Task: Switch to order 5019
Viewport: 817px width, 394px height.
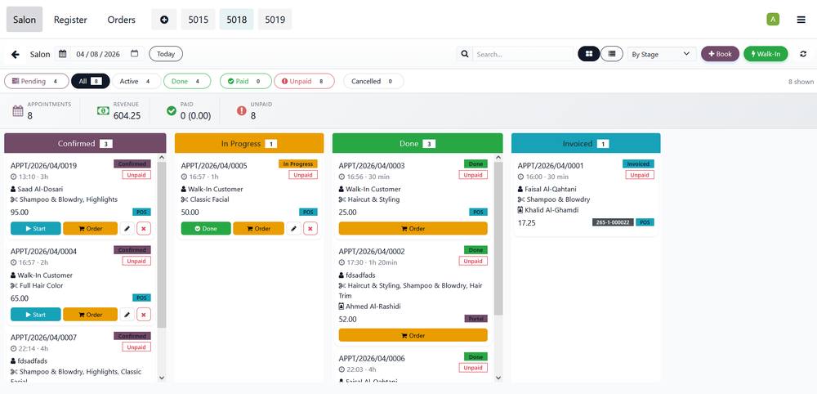Action: click(275, 20)
